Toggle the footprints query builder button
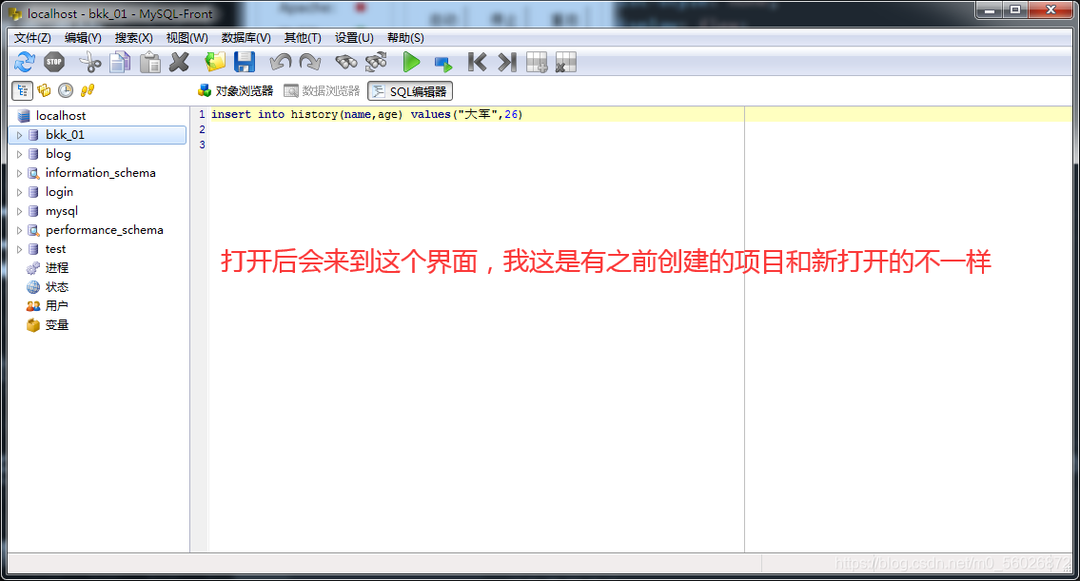 coord(87,91)
